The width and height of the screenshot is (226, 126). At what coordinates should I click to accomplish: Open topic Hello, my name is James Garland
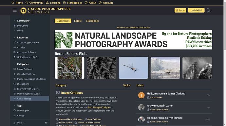[166, 93]
